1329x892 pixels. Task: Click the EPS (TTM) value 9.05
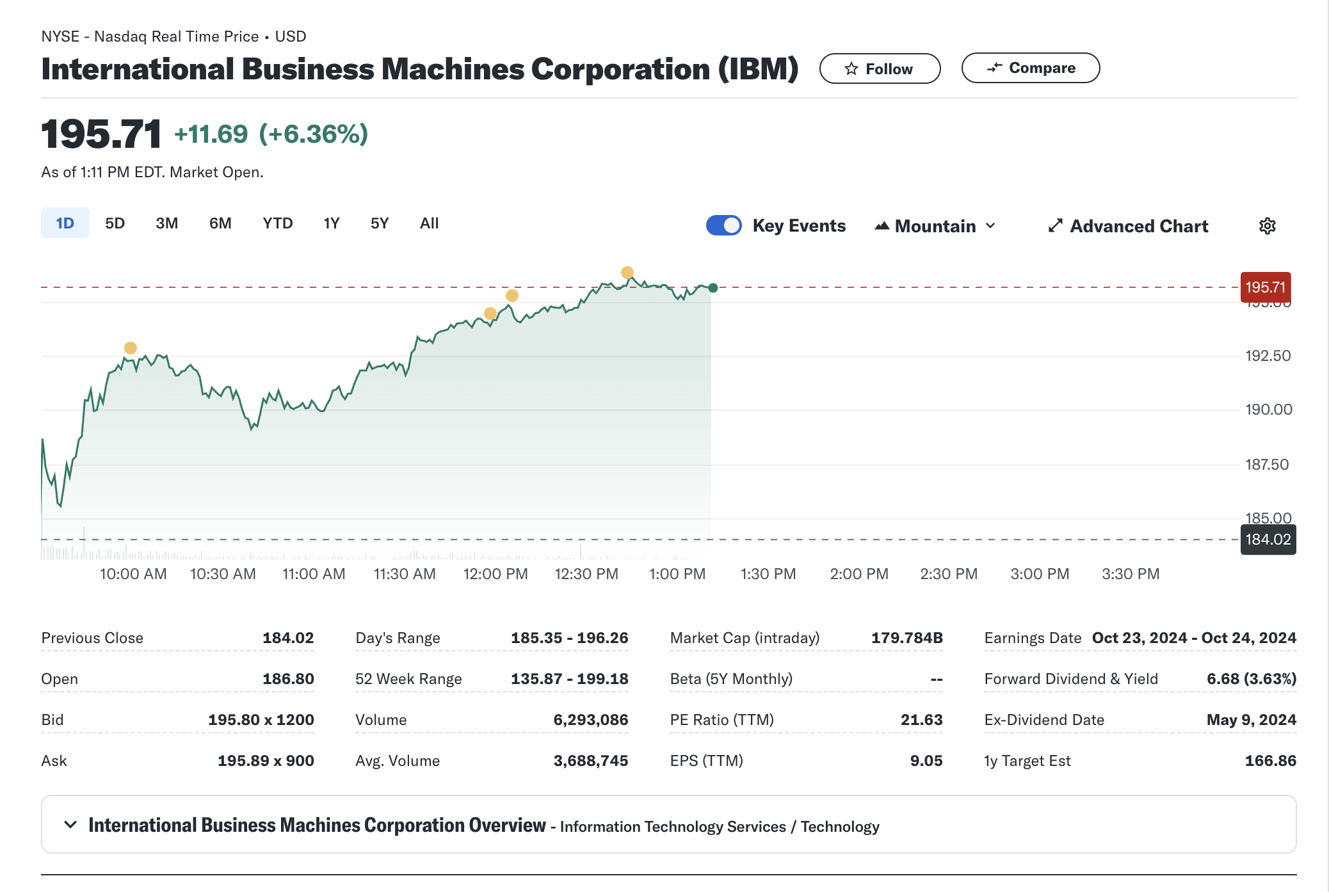point(926,761)
